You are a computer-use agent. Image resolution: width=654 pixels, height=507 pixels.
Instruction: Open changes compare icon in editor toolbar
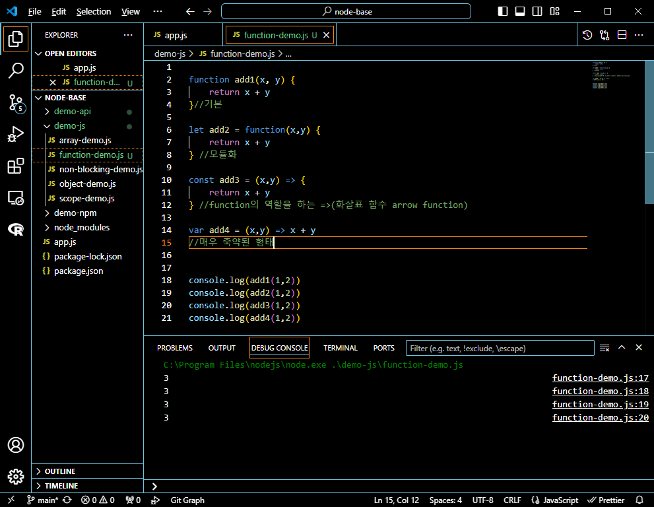[x=605, y=35]
